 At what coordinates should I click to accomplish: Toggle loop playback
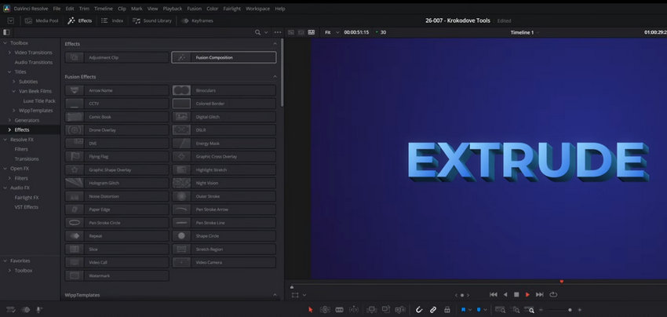tap(553, 294)
